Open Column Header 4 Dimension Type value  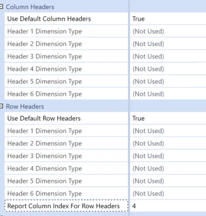(x=168, y=69)
